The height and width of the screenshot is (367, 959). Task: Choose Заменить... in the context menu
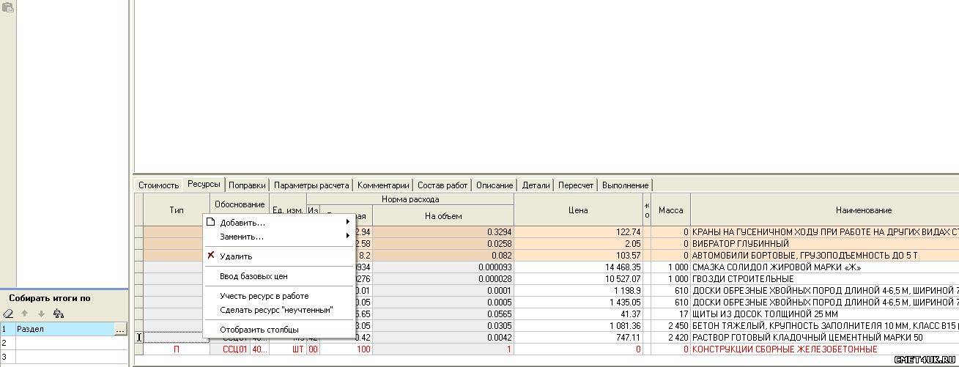[x=278, y=237]
